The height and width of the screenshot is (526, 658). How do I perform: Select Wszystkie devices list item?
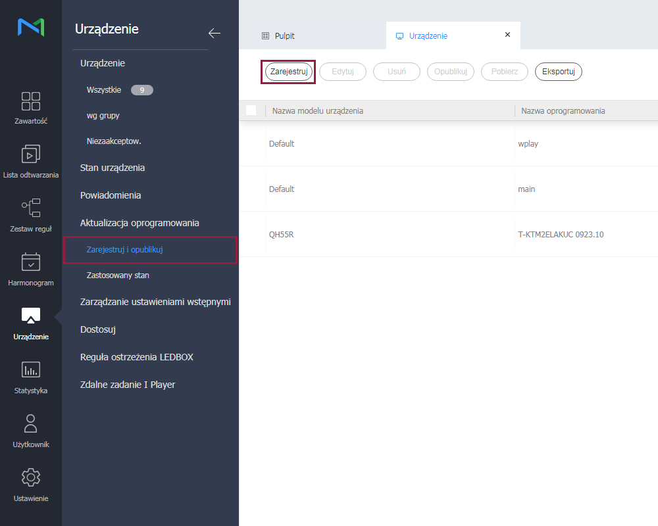coord(104,90)
